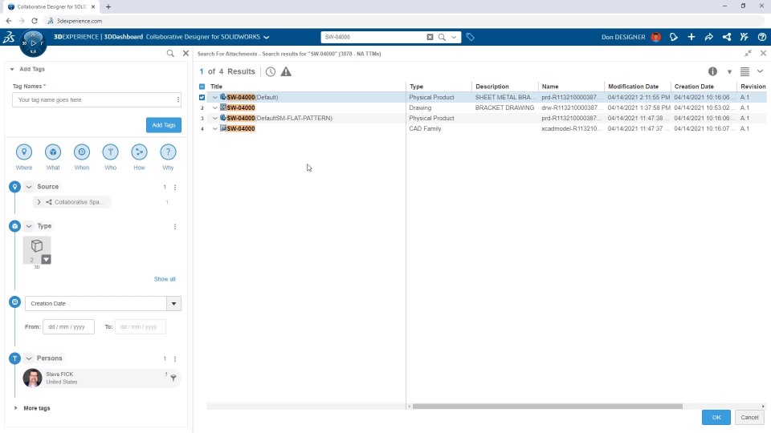Screen dimensions: 771x433
Task: Select the When tag filter
Action: 82,152
